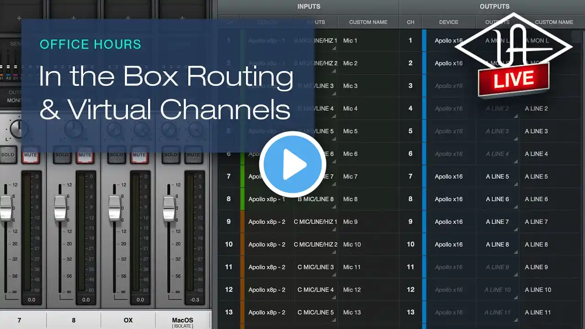The height and width of the screenshot is (329, 585).
Task: Click the plus icon above channel 8 strip
Action: click(74, 19)
